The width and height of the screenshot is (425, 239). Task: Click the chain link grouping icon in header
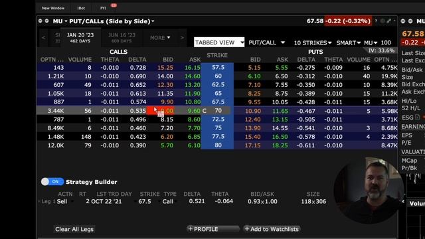coord(389,21)
